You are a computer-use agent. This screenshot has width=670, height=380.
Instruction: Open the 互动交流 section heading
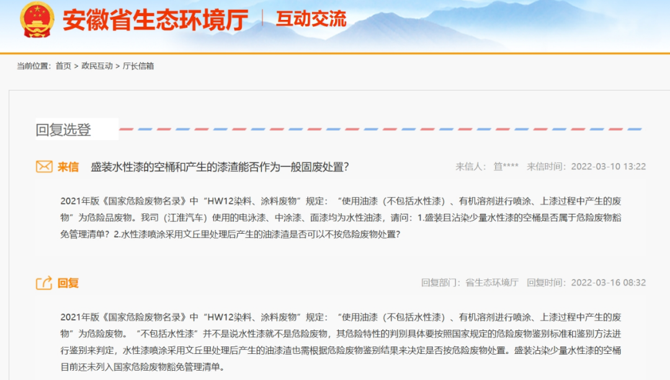311,19
